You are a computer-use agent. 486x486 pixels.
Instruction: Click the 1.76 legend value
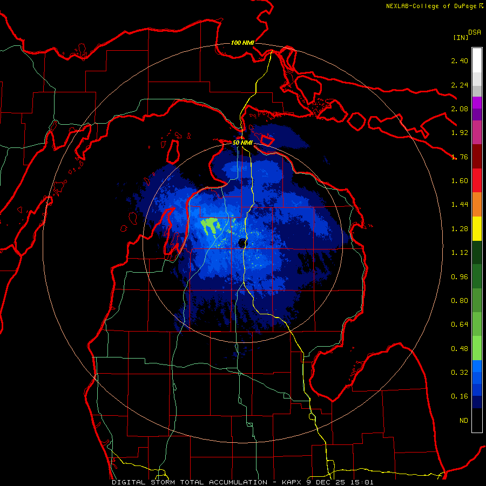point(460,157)
